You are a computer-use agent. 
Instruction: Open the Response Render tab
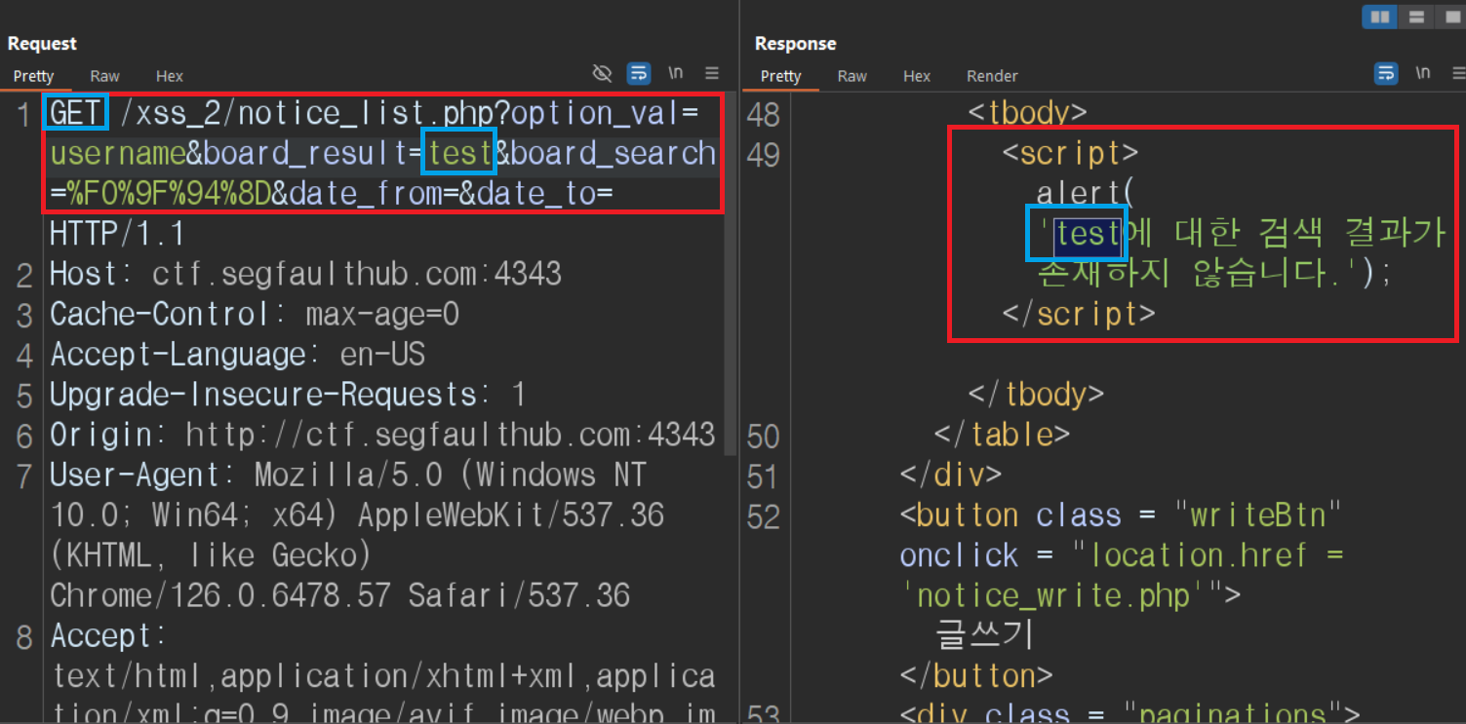tap(992, 76)
